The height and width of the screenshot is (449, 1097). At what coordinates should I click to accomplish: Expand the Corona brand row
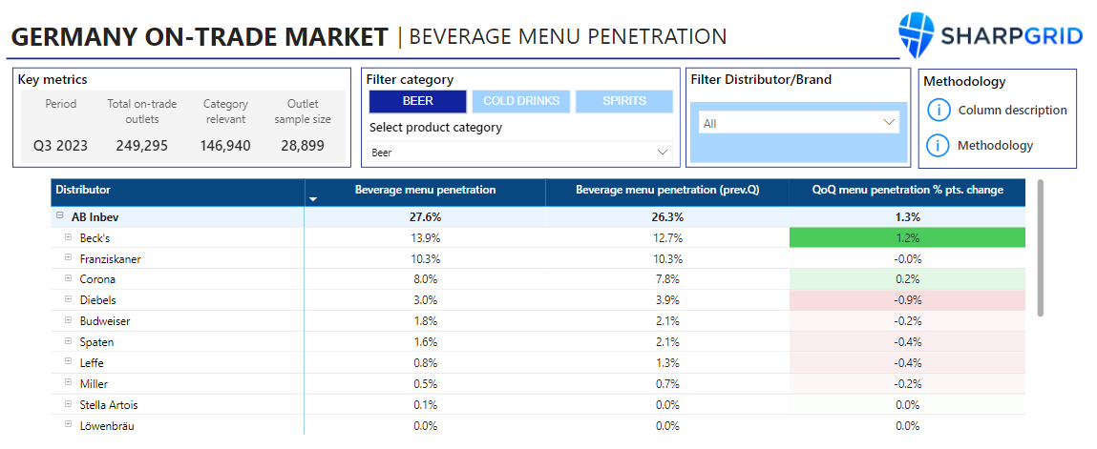69,278
